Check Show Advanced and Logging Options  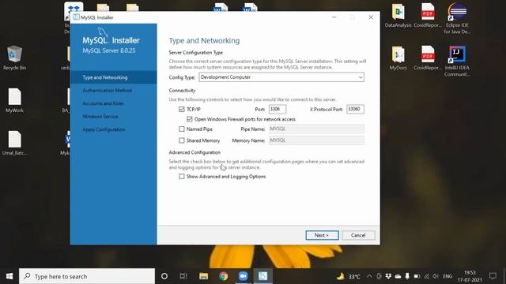pyautogui.click(x=182, y=177)
